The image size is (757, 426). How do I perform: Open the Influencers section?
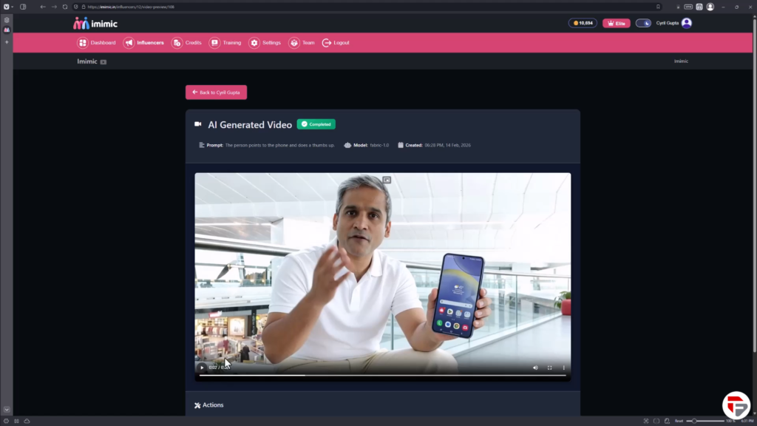129,43
